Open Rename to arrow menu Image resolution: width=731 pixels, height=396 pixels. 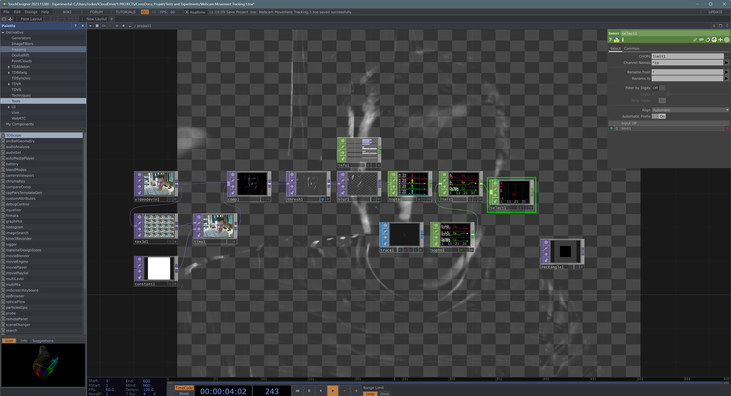click(726, 78)
